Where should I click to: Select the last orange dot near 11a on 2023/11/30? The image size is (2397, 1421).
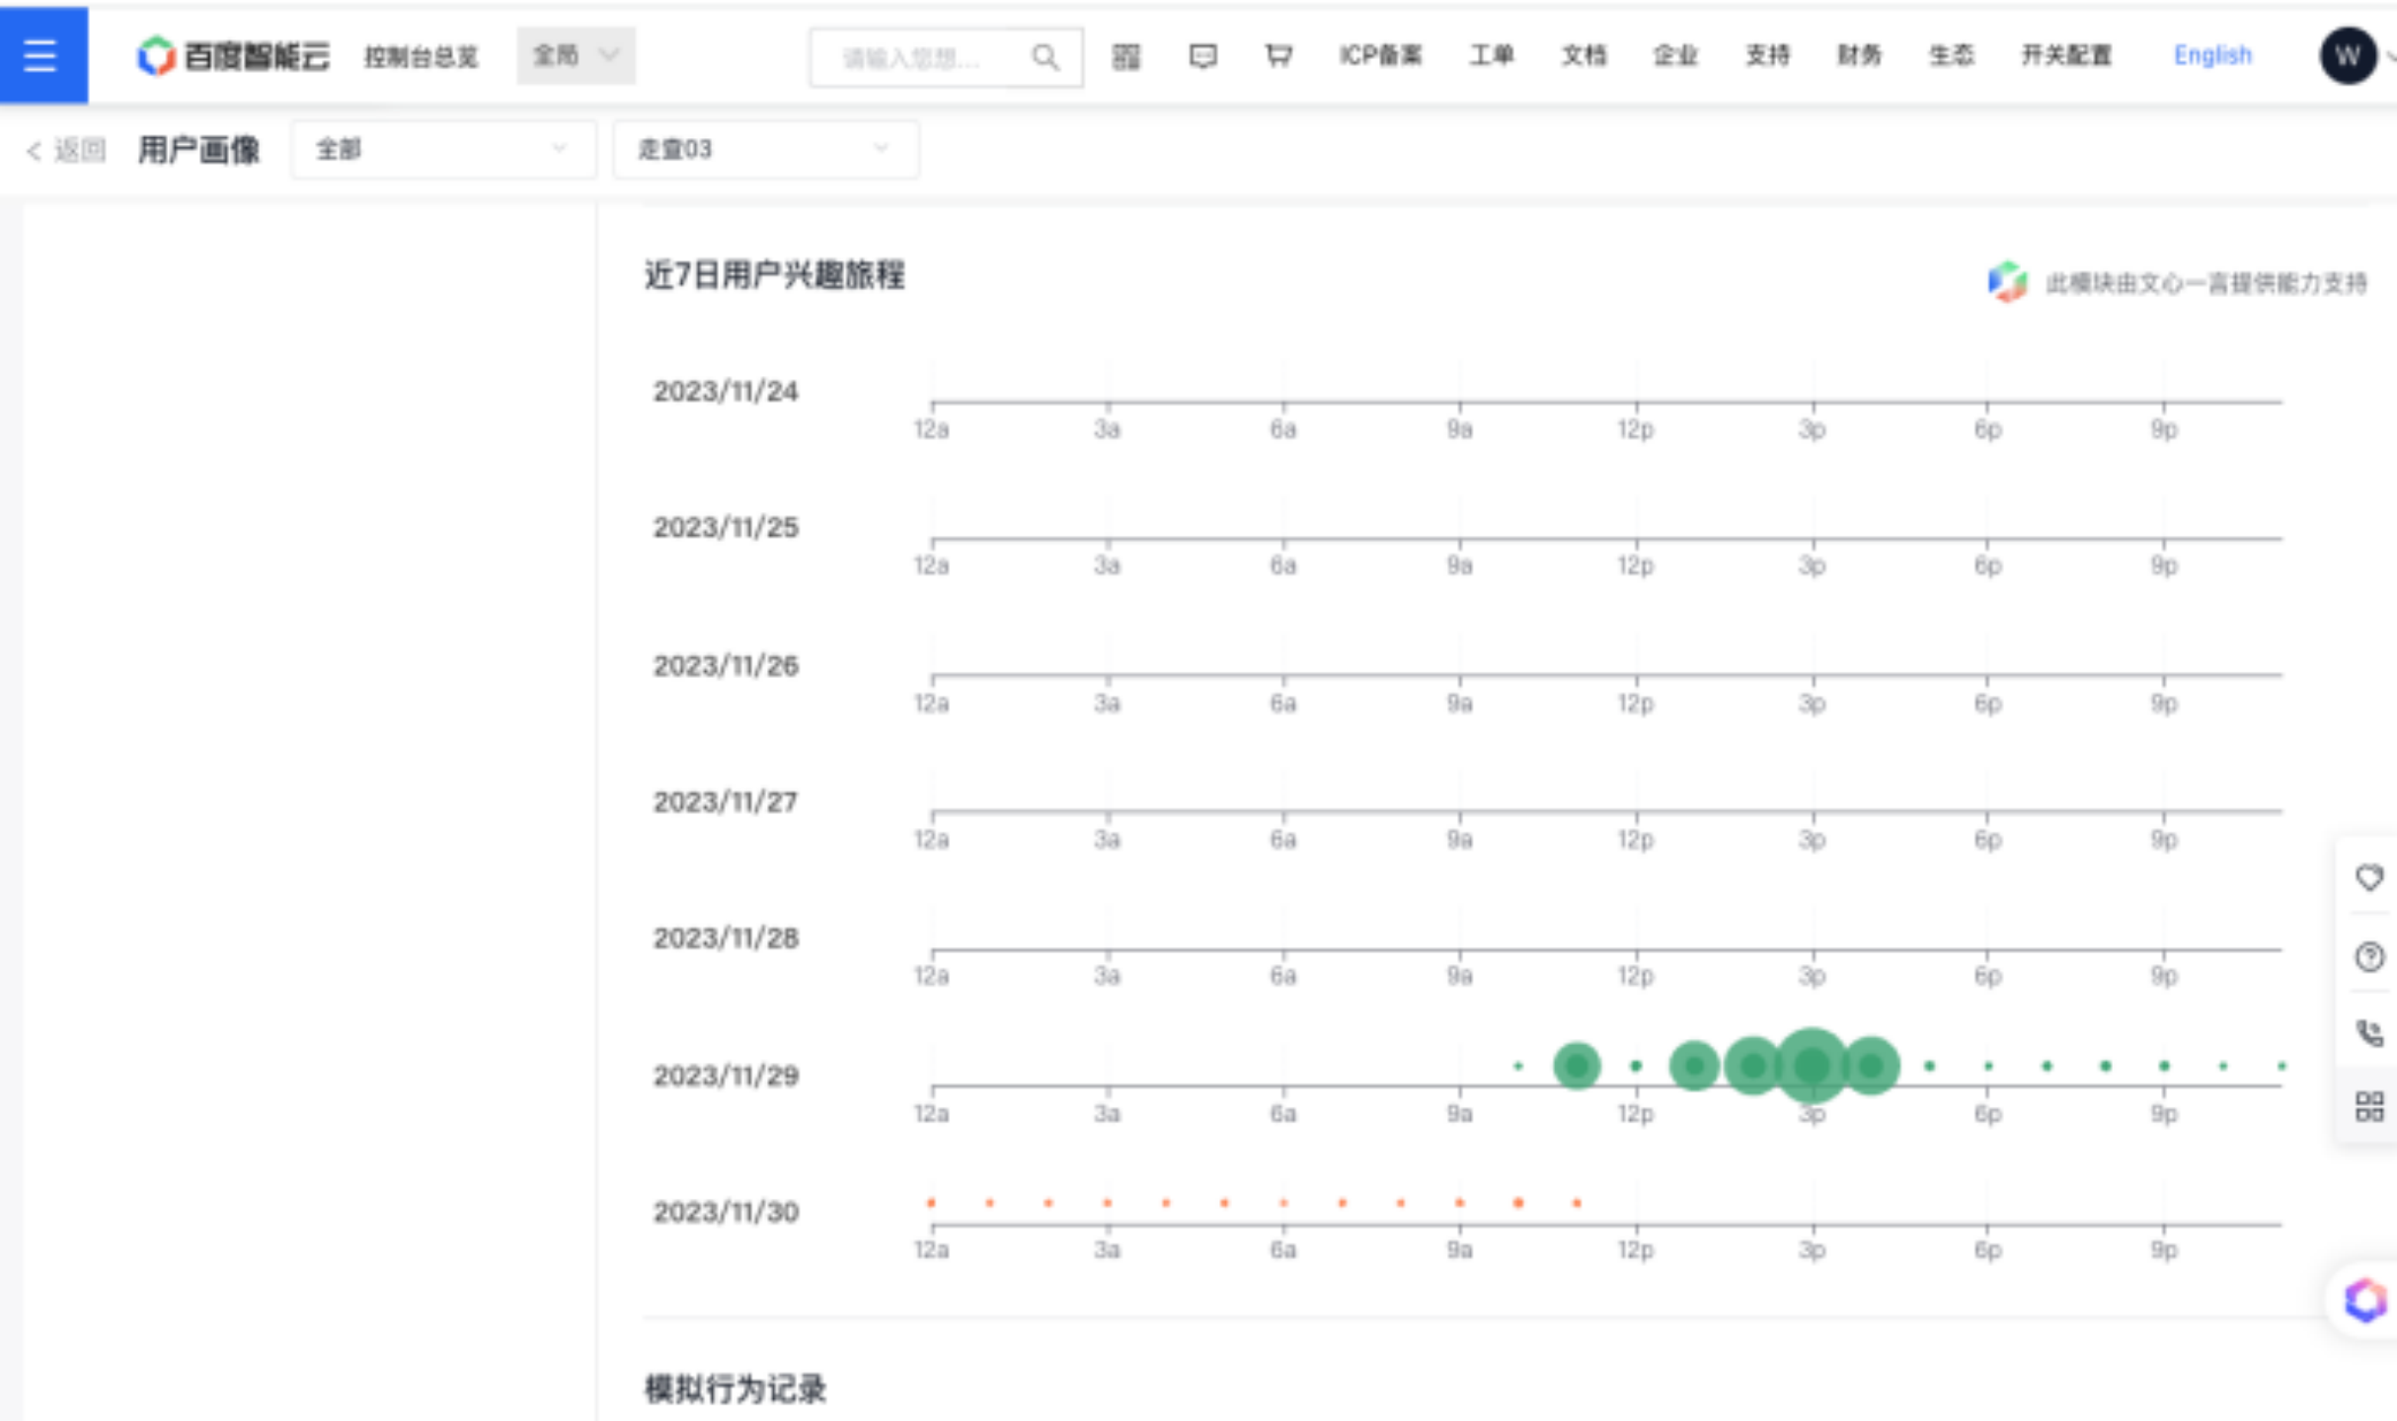click(1577, 1203)
